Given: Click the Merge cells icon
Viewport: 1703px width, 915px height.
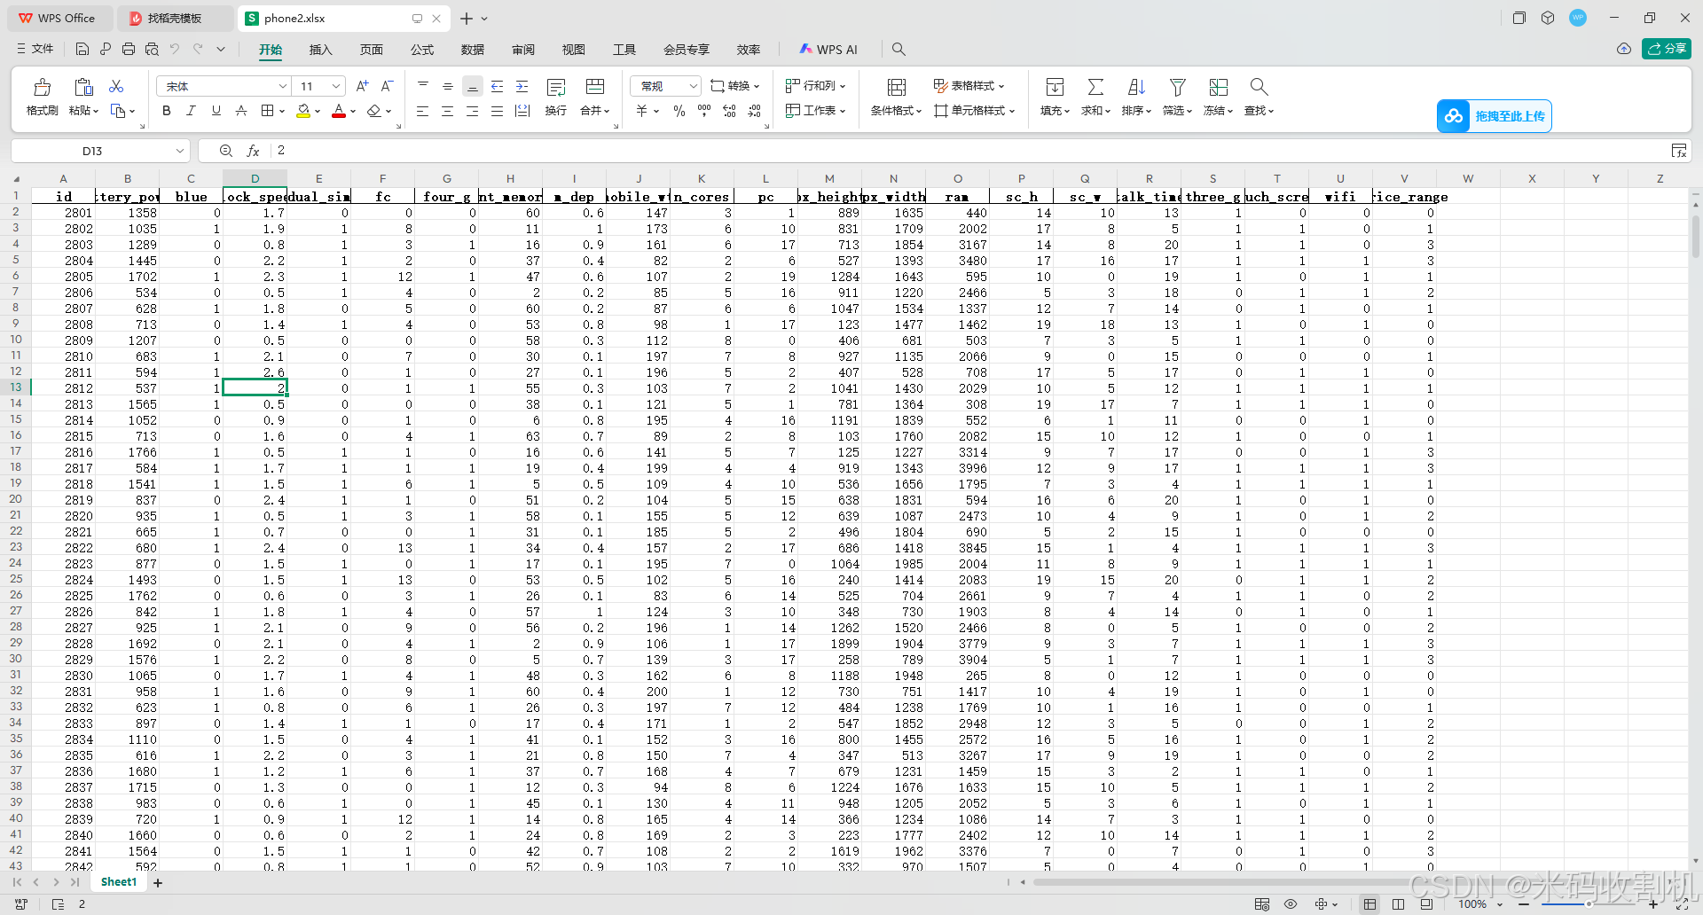Looking at the screenshot, I should (595, 87).
